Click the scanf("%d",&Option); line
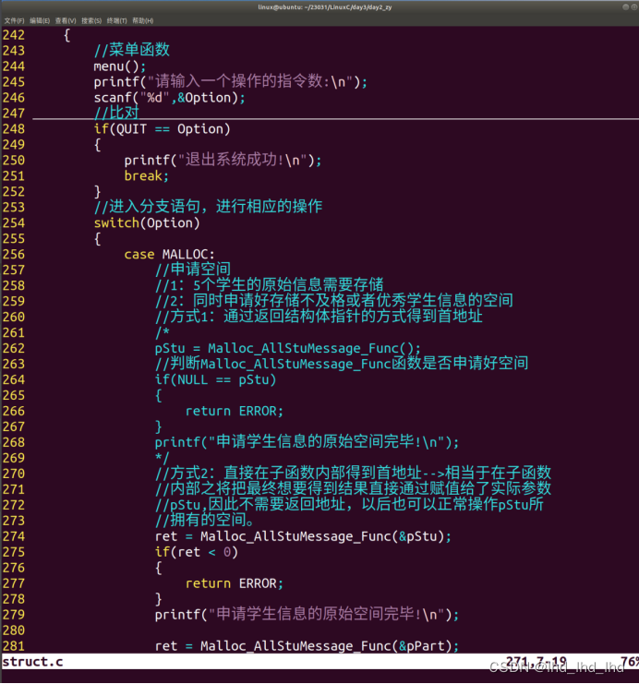Viewport: 639px width, 684px height. tap(169, 97)
